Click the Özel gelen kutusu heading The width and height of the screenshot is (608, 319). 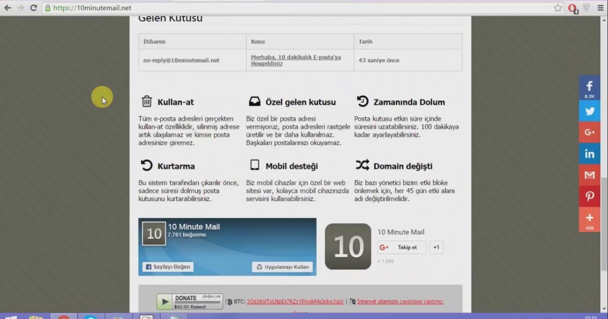300,102
